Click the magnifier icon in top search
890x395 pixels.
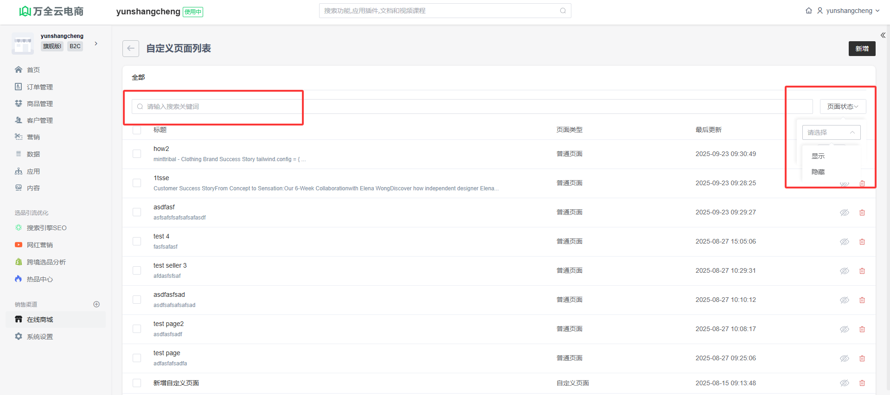pos(563,11)
